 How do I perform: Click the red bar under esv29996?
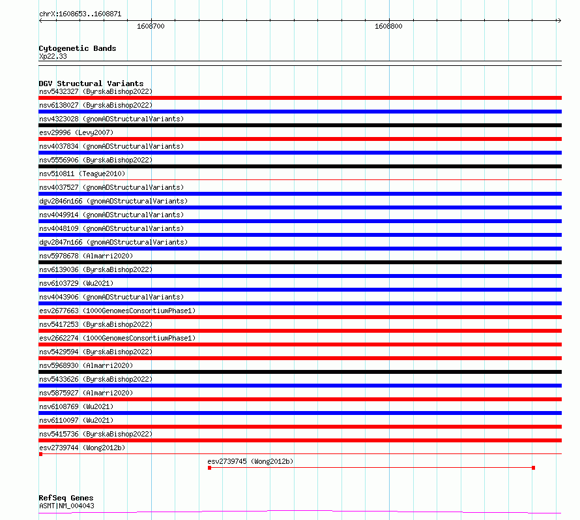[x=300, y=139]
